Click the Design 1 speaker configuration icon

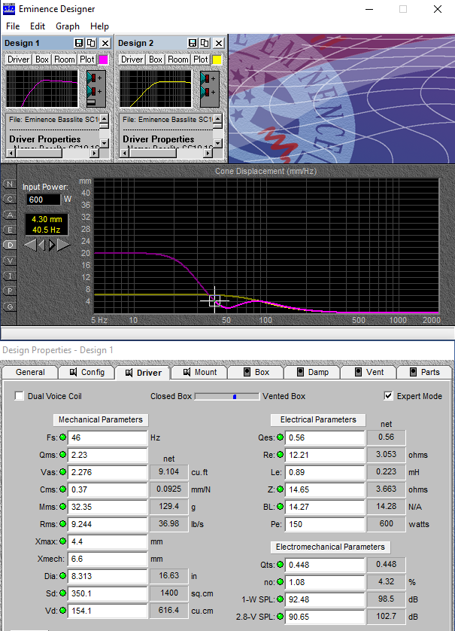click(x=96, y=89)
